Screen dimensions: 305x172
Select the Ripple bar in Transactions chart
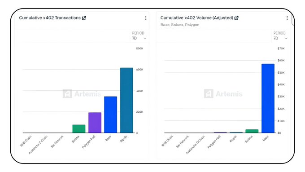(x=126, y=100)
